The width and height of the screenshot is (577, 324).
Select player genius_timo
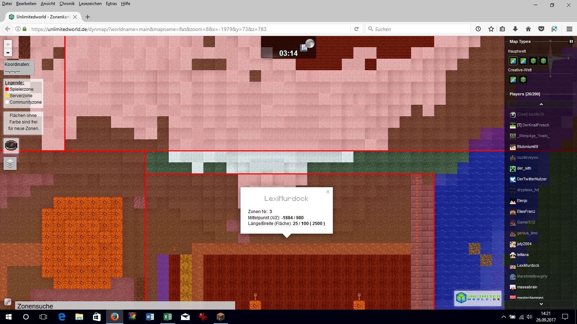click(527, 233)
